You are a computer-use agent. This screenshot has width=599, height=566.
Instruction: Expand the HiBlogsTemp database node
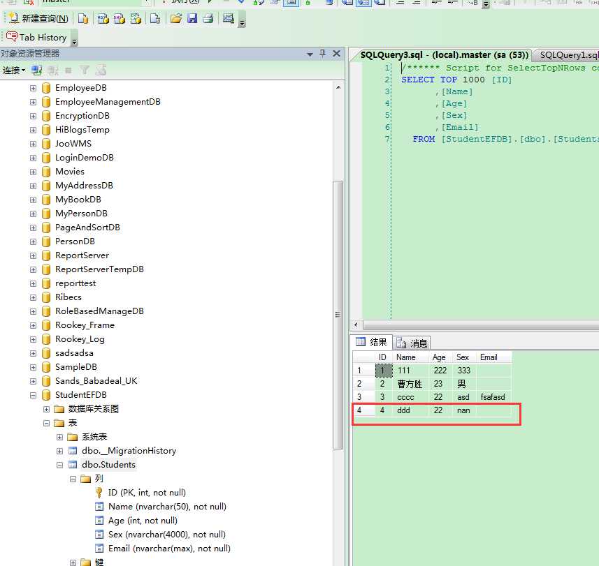(x=34, y=130)
